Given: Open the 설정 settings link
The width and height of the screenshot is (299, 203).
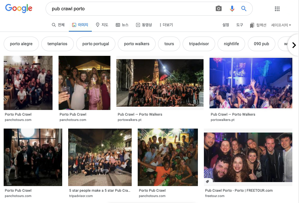Looking at the screenshot, I should [x=225, y=25].
